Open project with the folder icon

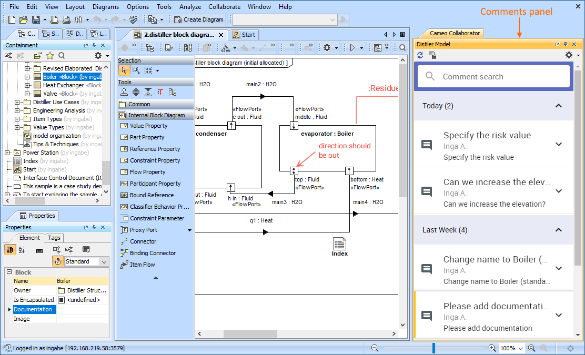coord(23,19)
